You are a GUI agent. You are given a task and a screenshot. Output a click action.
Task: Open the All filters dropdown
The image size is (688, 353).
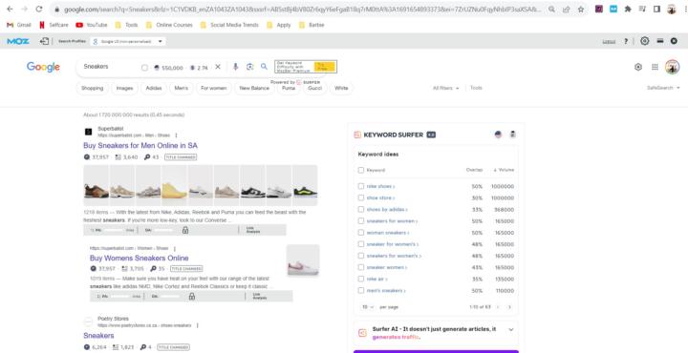tap(446, 88)
